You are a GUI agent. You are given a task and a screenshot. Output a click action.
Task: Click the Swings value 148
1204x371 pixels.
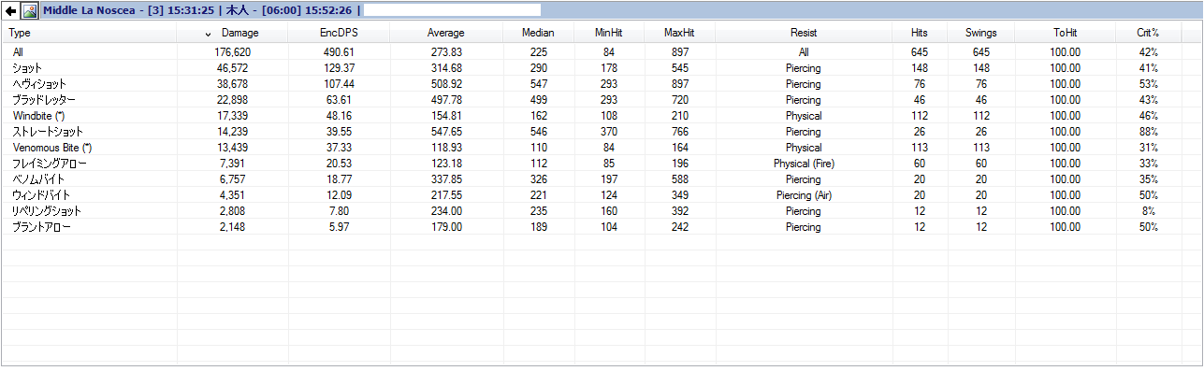tap(981, 68)
